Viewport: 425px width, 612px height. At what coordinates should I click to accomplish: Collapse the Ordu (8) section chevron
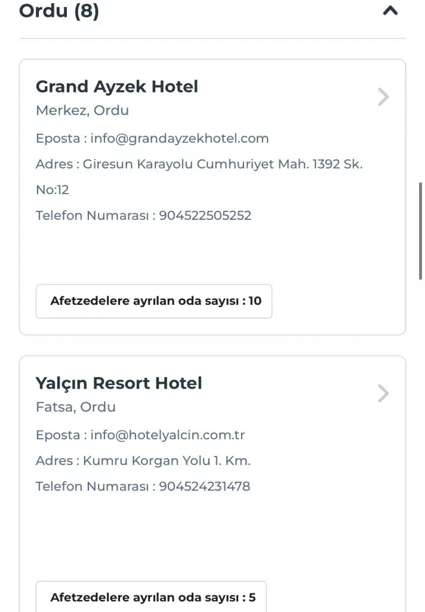click(x=390, y=11)
